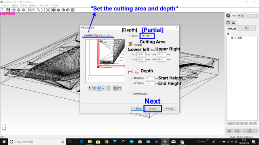This screenshot has height=145, width=259.
Task: Click the delete X icon under process list
Action: click(246, 123)
